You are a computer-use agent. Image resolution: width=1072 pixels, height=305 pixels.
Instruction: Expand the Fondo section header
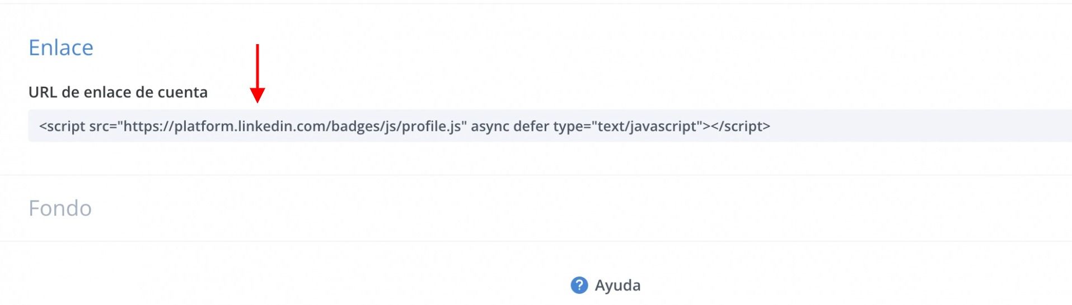pos(60,208)
